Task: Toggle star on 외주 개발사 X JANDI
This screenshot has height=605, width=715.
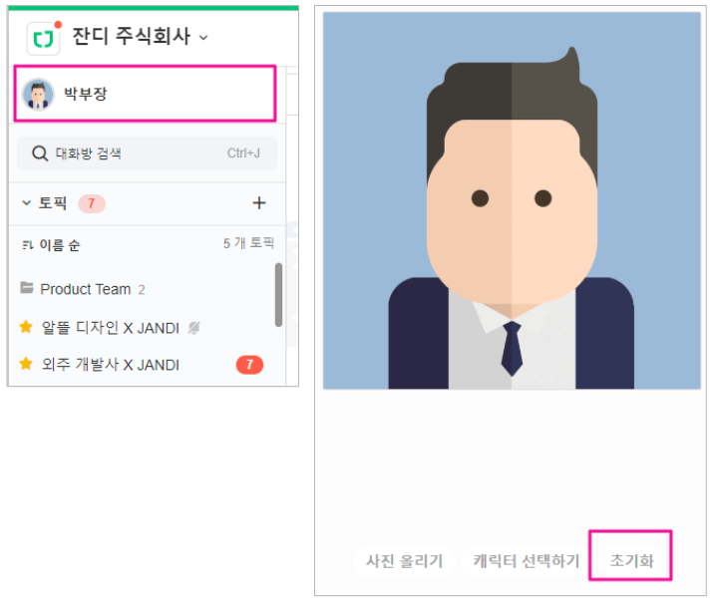Action: (27, 365)
